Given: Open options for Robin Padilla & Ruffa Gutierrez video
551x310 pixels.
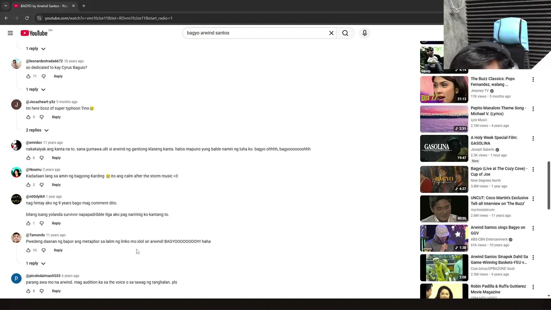Looking at the screenshot, I should 533,287.
